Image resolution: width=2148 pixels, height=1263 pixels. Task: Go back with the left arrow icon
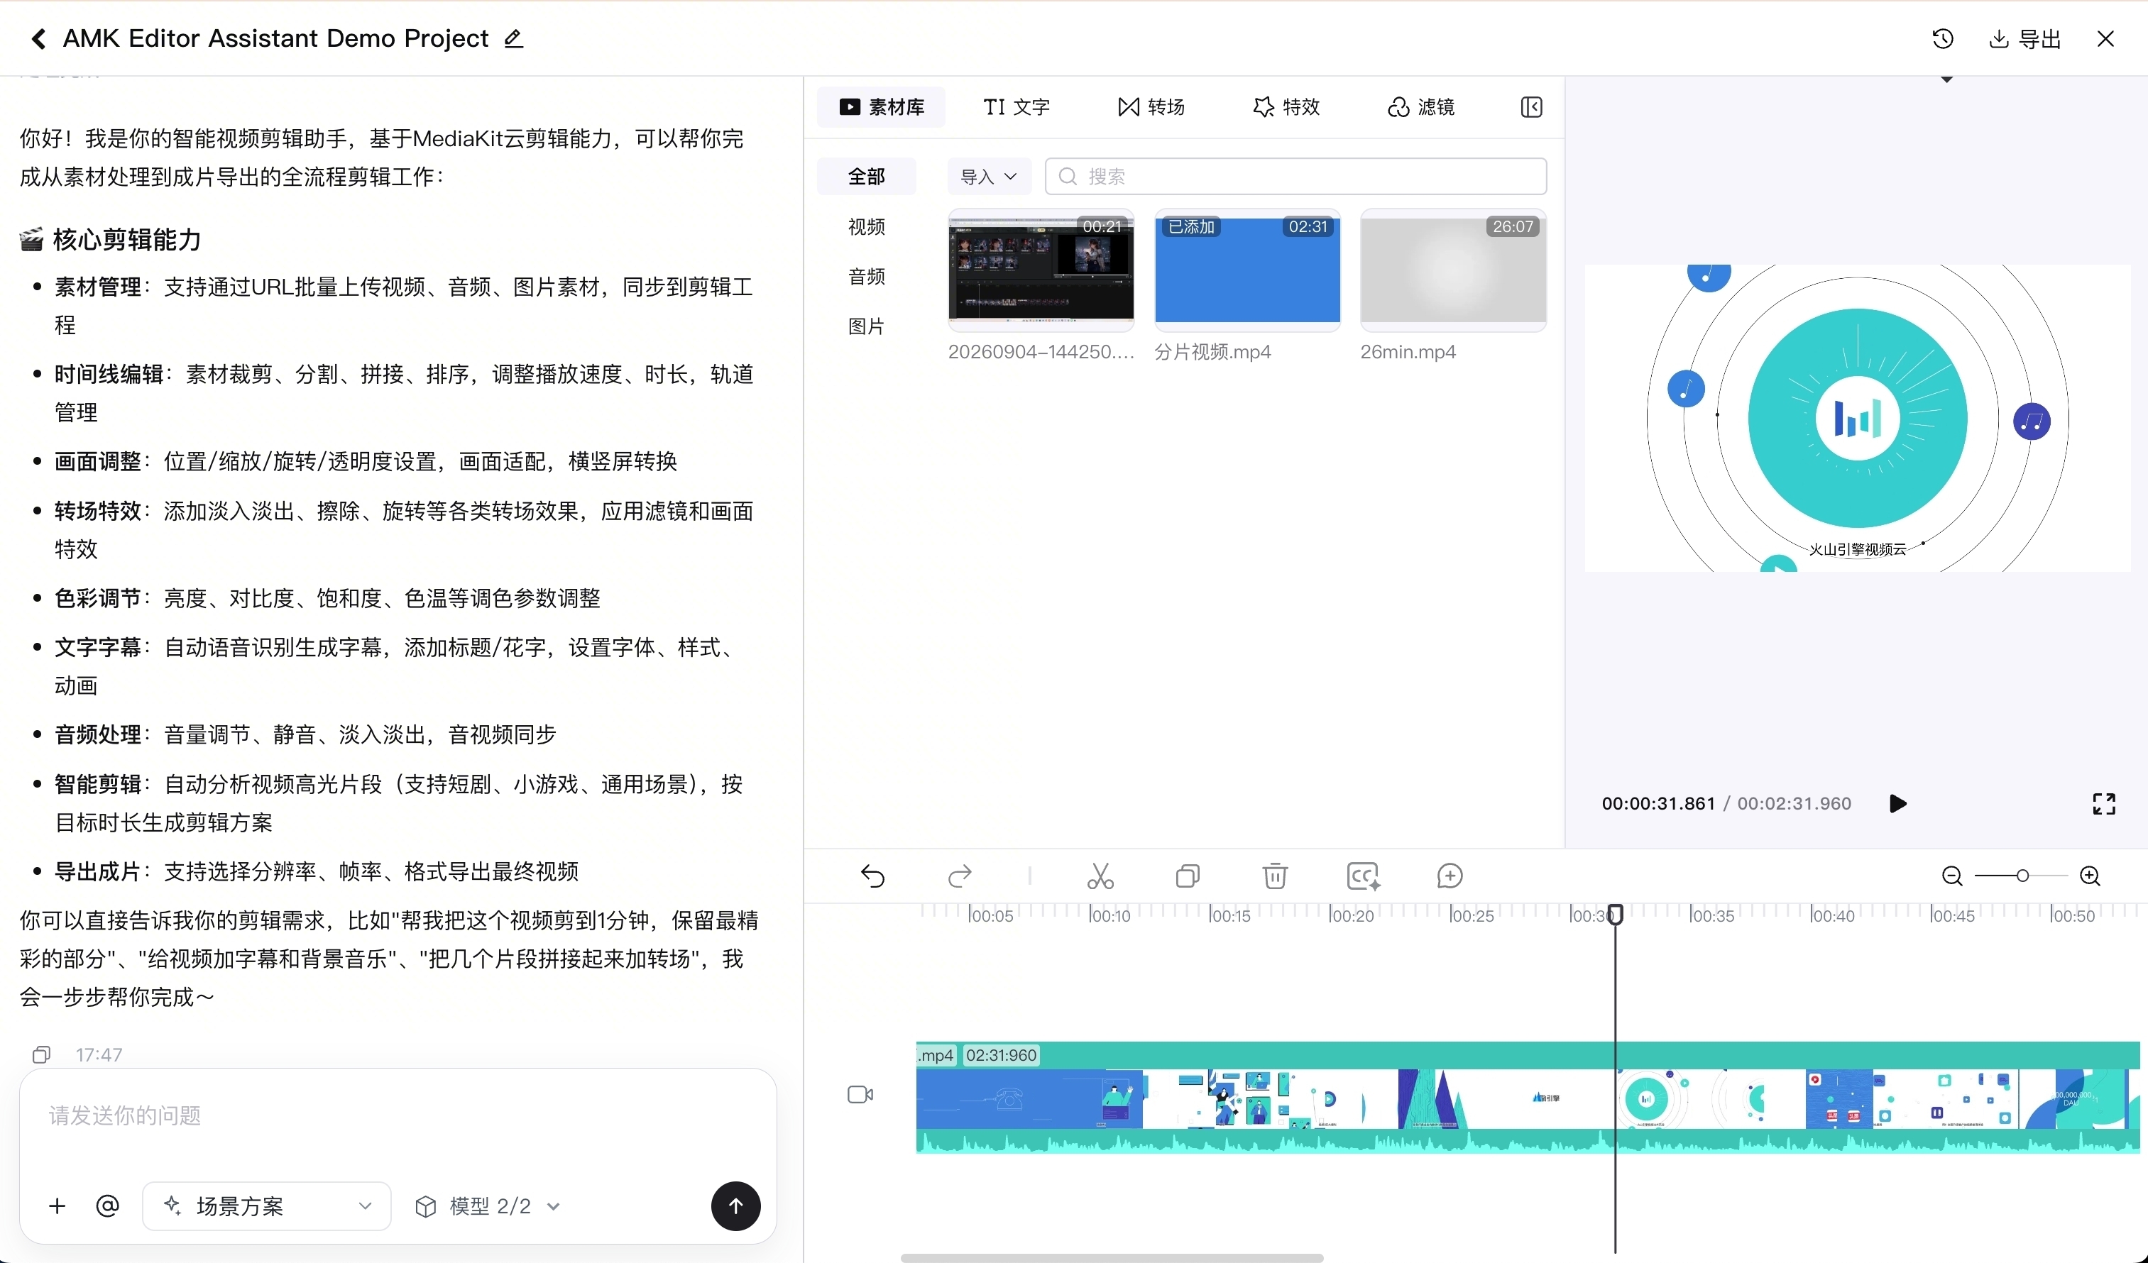pyautogui.click(x=38, y=38)
